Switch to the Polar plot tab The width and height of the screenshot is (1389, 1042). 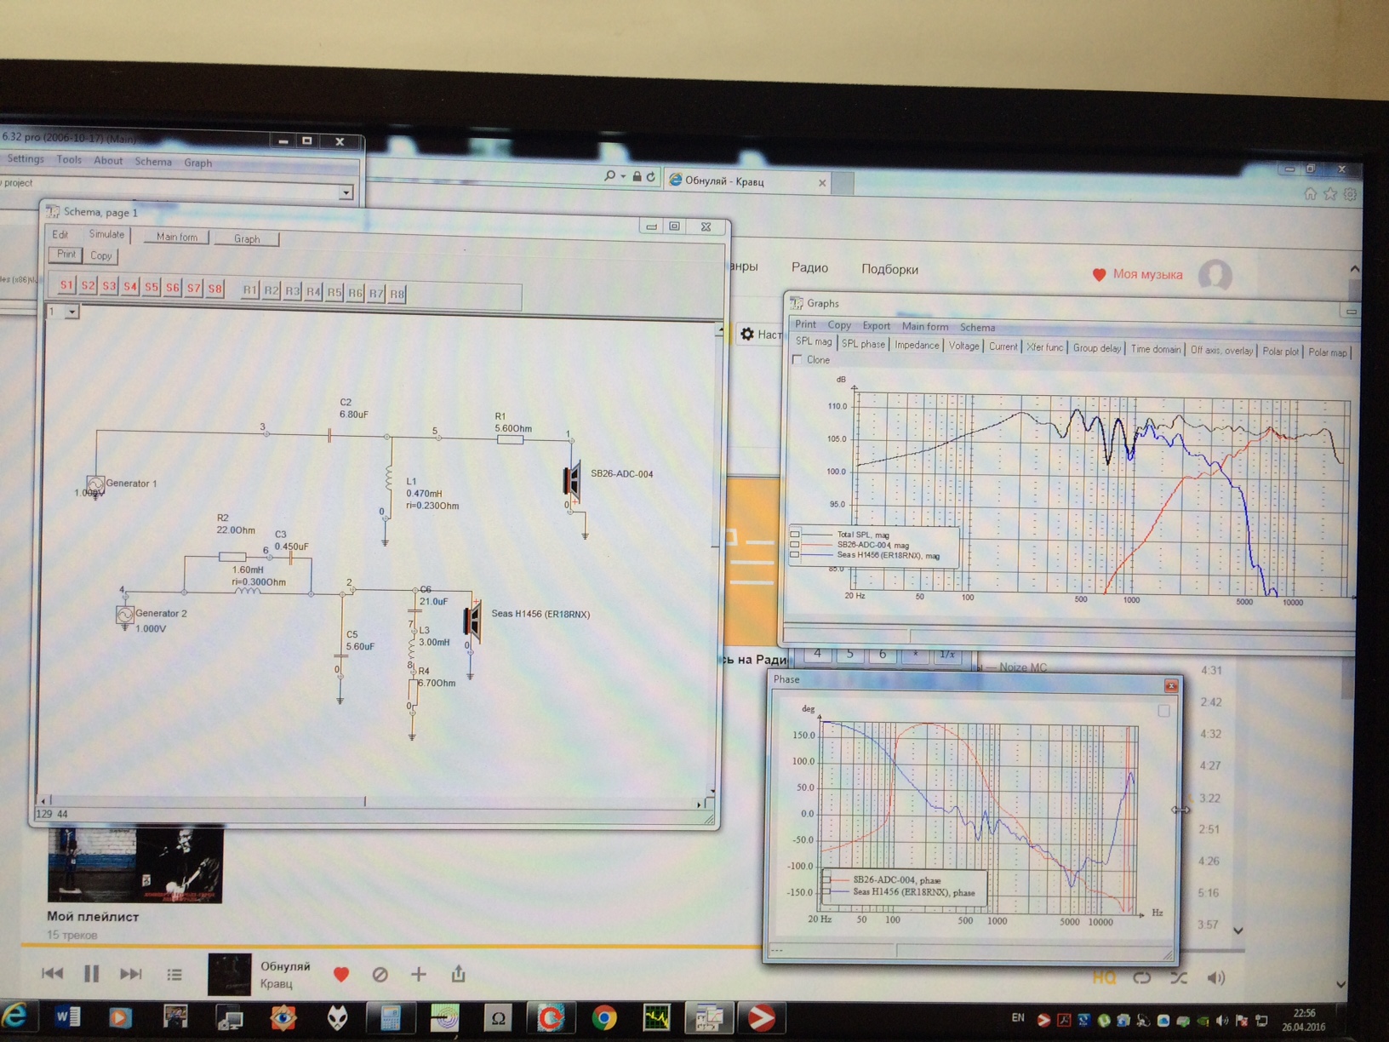(x=1280, y=351)
